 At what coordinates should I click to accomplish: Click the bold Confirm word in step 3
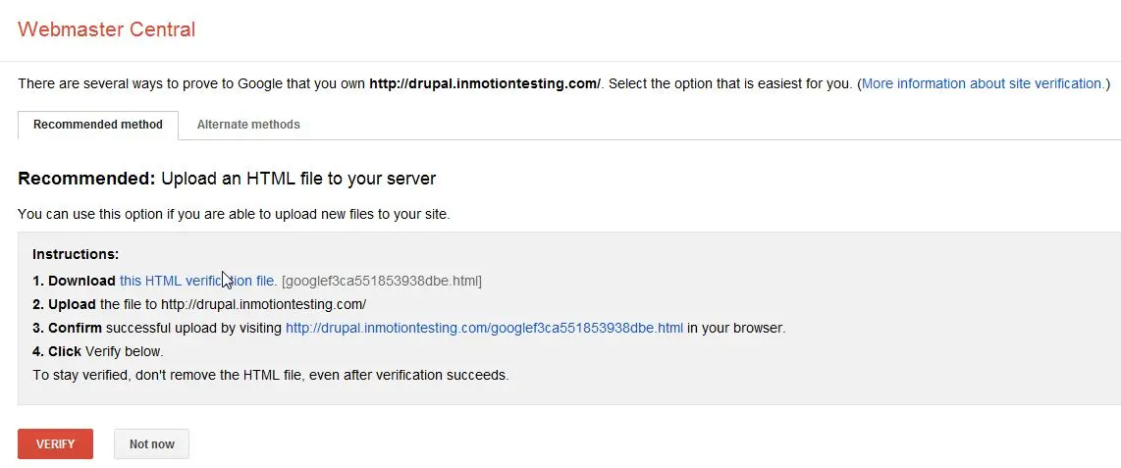(75, 328)
